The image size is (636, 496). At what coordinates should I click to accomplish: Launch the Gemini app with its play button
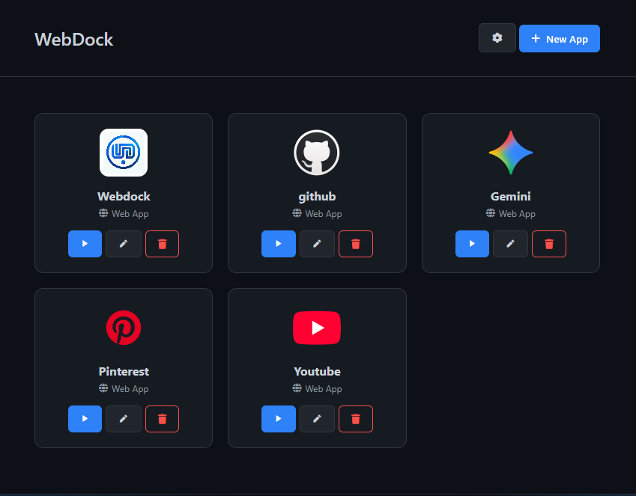[472, 244]
